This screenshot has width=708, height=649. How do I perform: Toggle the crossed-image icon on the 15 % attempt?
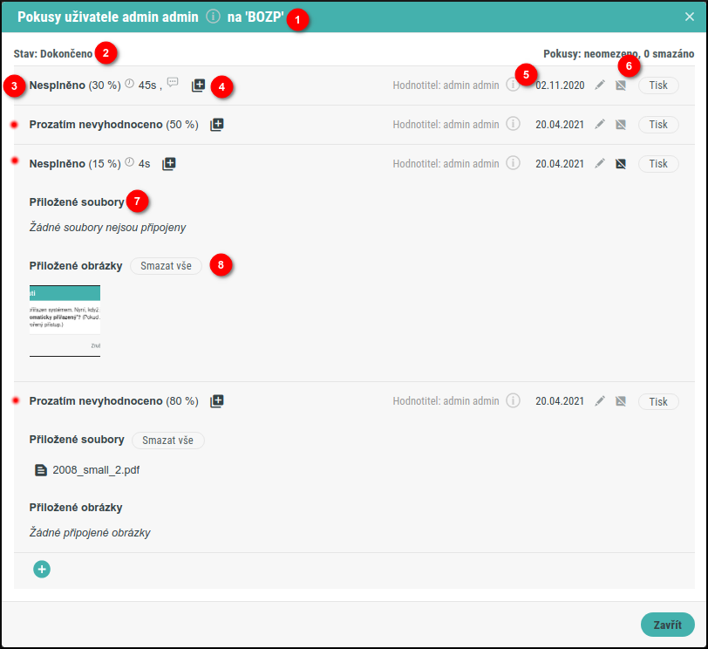621,163
